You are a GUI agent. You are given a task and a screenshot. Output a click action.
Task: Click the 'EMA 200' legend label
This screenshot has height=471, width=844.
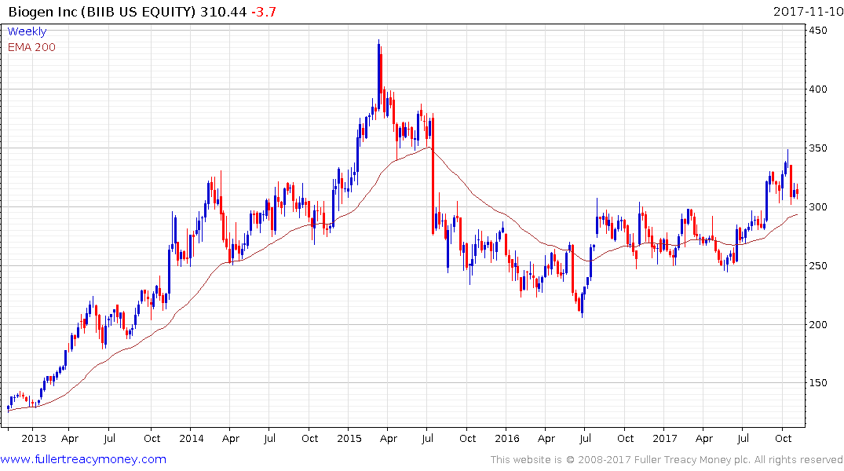pyautogui.click(x=31, y=47)
